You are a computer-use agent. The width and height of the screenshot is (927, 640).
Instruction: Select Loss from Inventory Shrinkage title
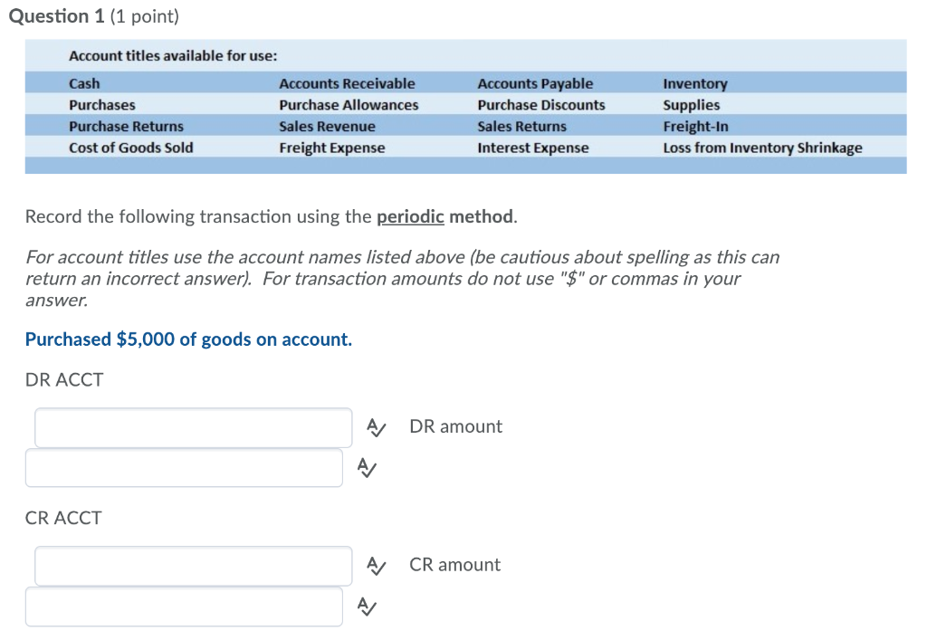coord(763,148)
